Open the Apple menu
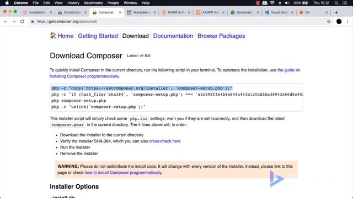The image size is (353, 198). [x=7, y=3]
